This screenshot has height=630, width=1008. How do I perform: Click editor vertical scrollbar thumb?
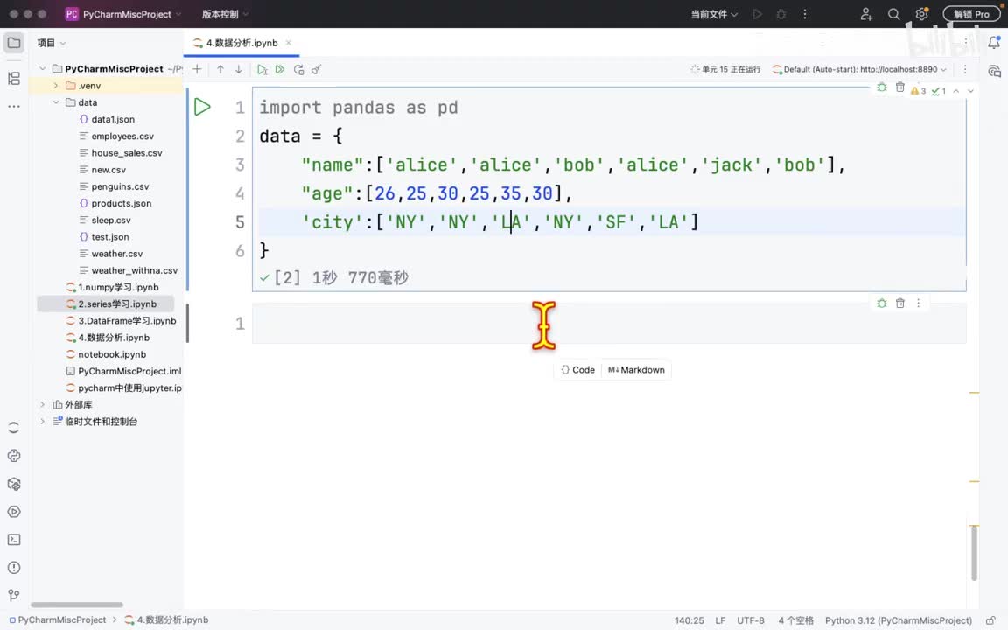(975, 553)
